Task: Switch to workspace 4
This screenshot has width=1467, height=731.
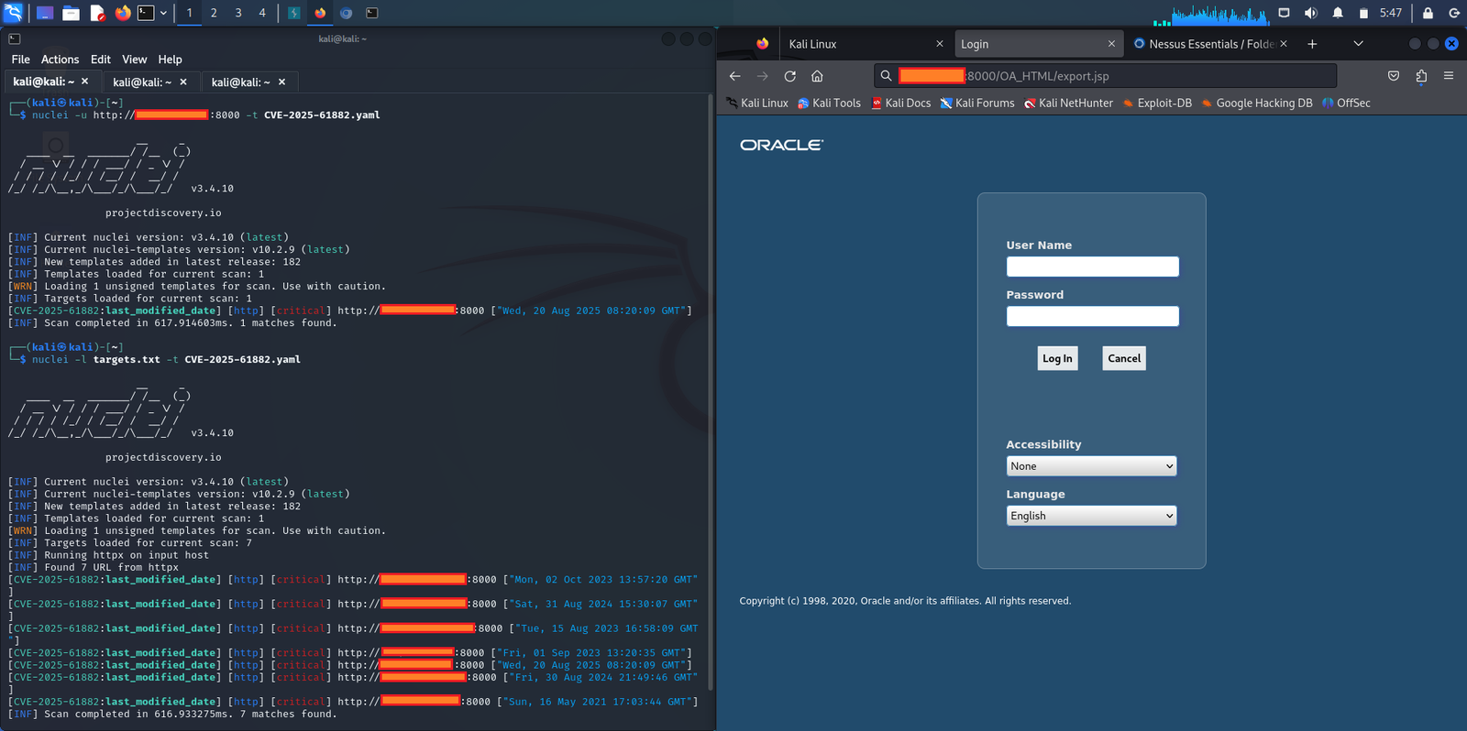Action: 262,13
